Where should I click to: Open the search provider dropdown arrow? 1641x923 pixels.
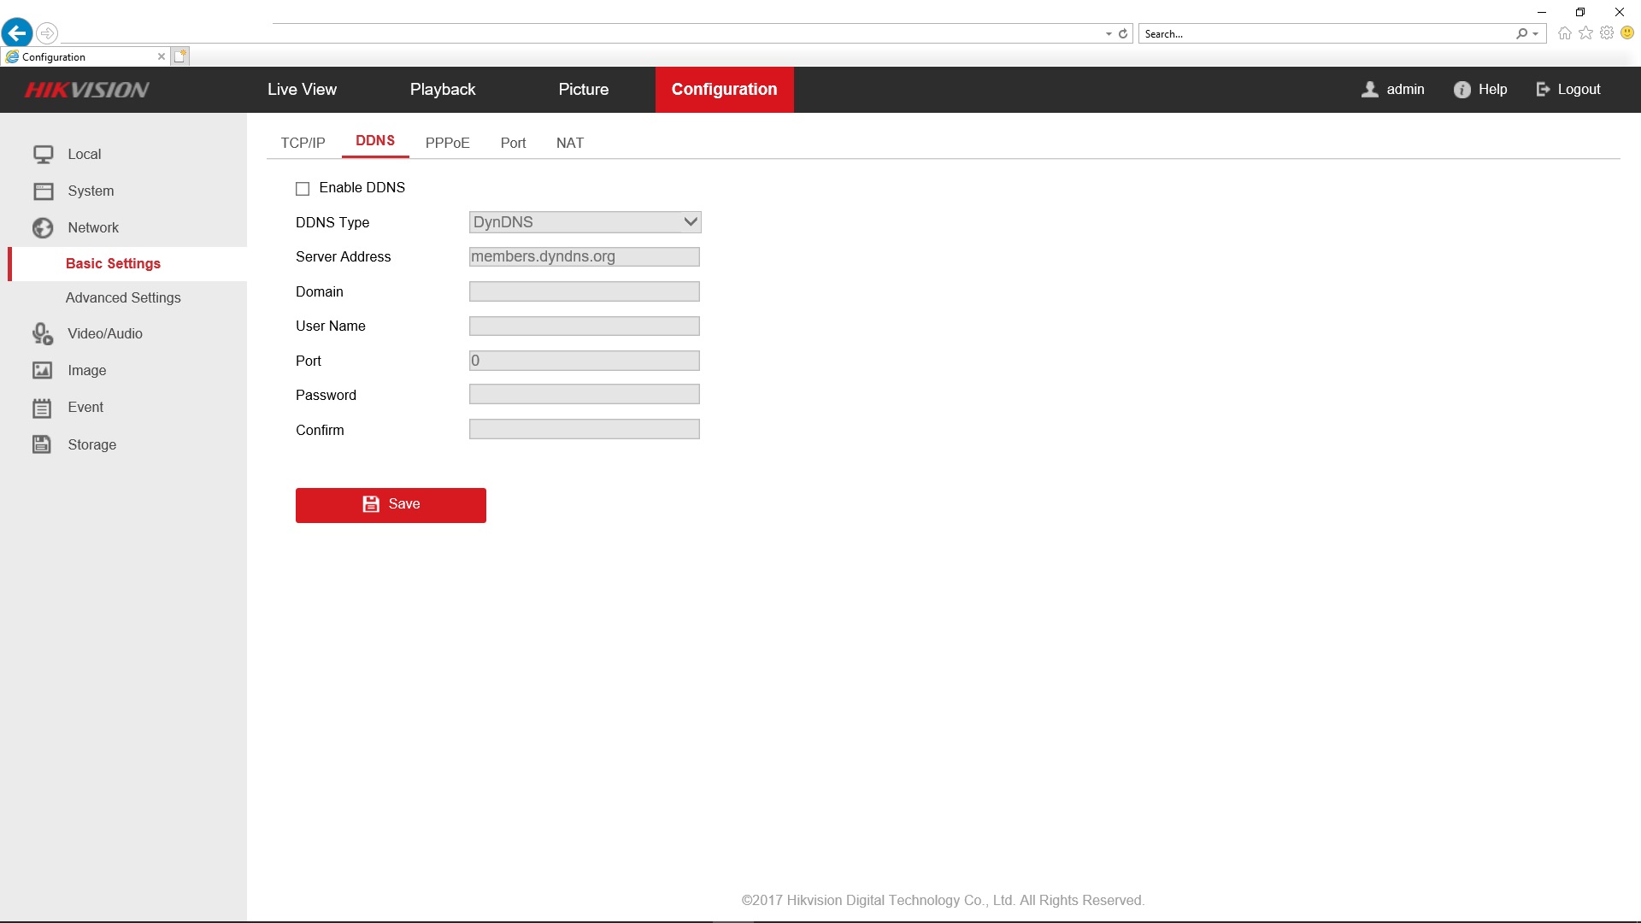[1536, 34]
